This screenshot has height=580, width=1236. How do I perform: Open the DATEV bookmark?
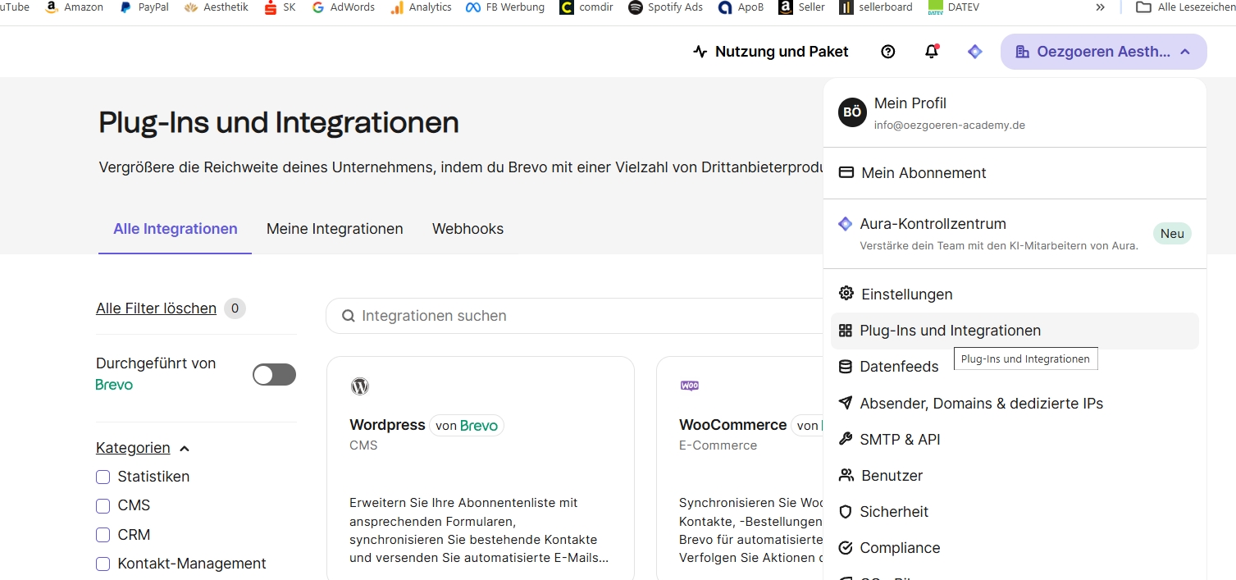click(953, 7)
